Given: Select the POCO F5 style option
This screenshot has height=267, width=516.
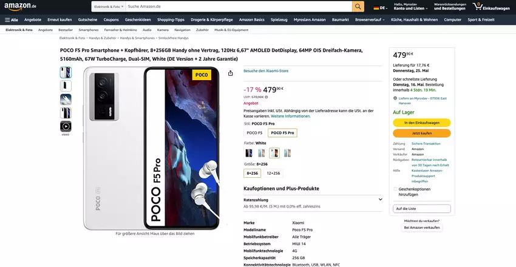Looking at the screenshot, I should (254, 132).
